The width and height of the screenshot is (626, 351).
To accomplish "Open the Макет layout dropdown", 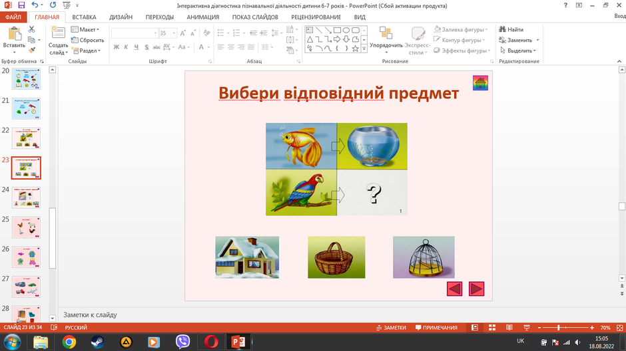I will point(85,29).
